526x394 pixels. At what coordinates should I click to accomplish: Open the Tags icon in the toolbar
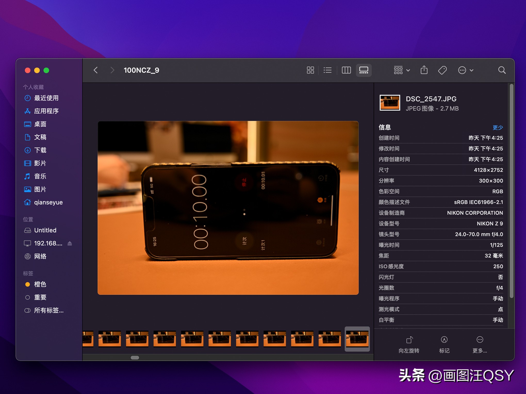[442, 70]
